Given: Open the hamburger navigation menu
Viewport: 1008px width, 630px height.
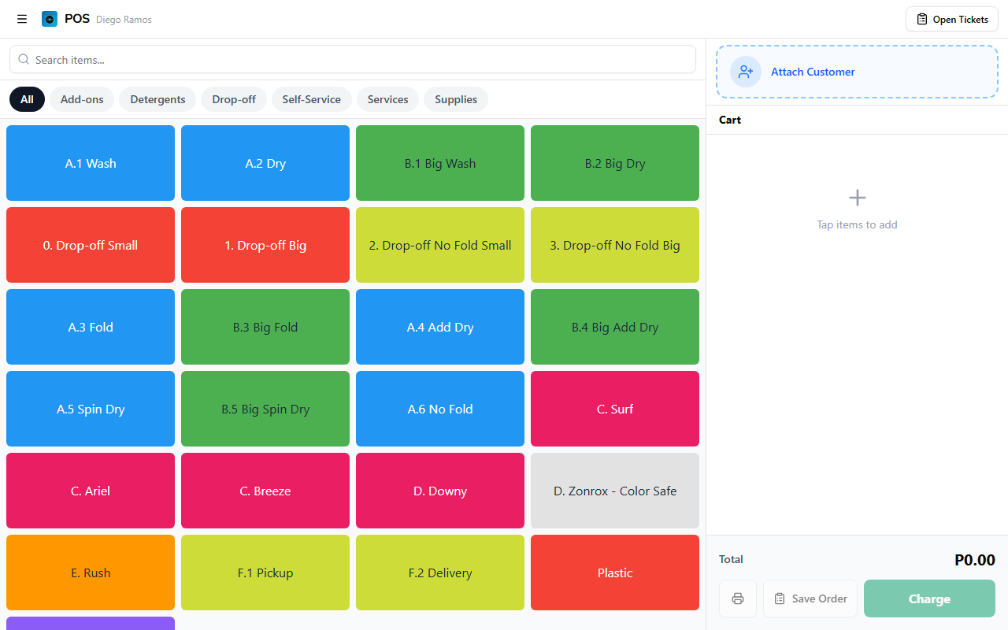Looking at the screenshot, I should [22, 19].
